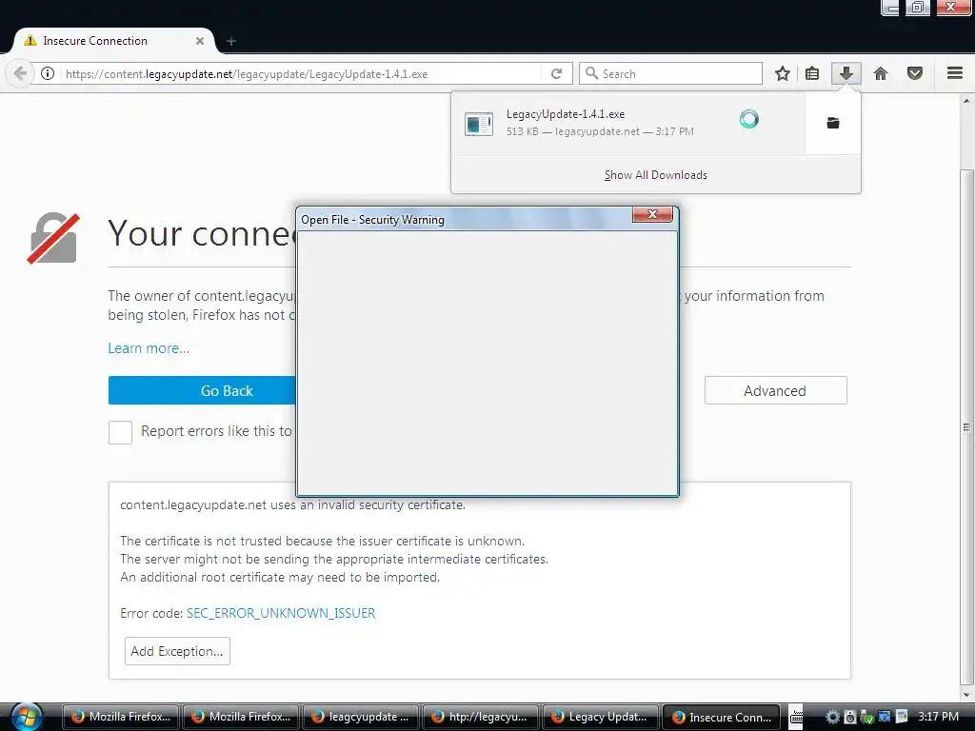975x731 pixels.
Task: Click the scrollbar up arrow
Action: pyautogui.click(x=966, y=100)
